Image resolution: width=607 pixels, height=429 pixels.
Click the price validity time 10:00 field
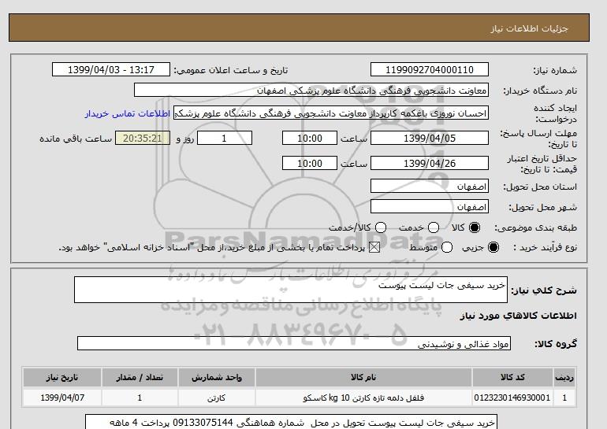click(x=310, y=163)
